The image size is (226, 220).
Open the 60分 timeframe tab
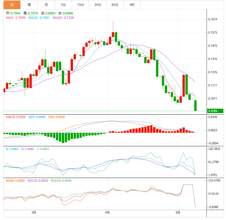point(115,5)
